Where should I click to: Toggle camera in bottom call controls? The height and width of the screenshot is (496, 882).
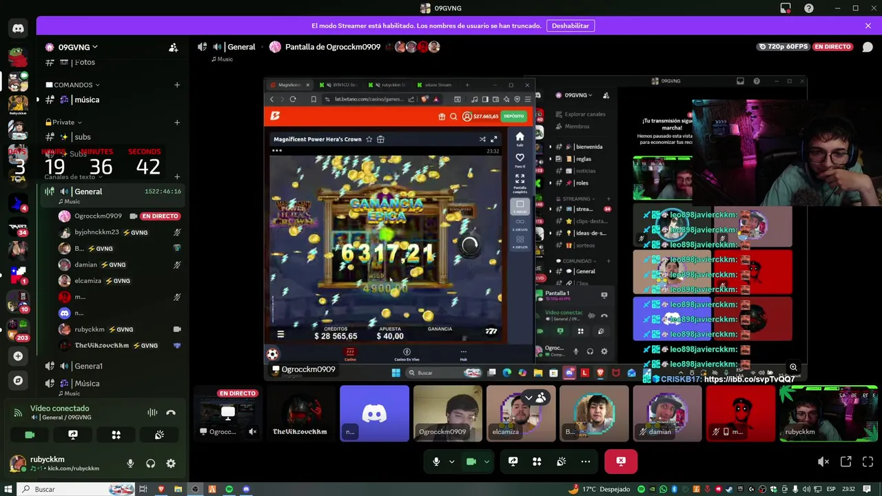click(x=471, y=462)
